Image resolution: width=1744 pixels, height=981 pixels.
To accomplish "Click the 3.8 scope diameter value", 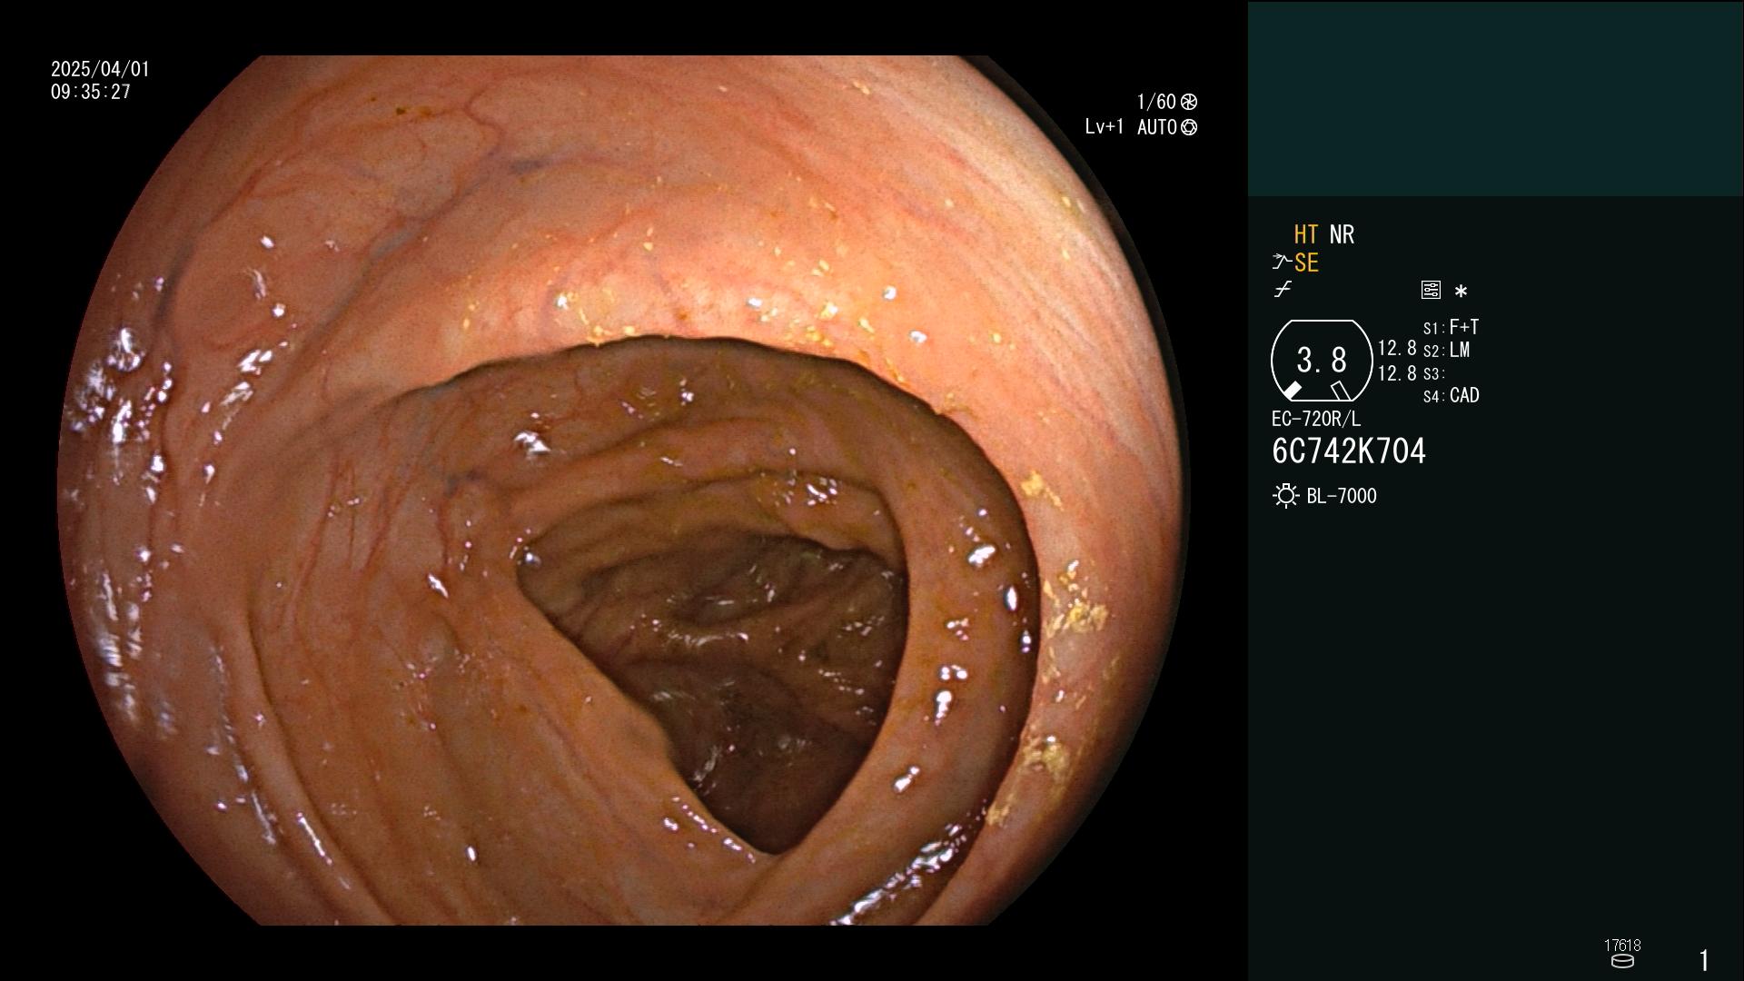I will [1322, 361].
